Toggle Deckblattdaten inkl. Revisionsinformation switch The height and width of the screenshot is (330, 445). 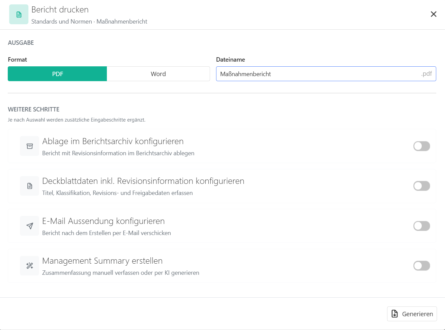[x=422, y=186]
